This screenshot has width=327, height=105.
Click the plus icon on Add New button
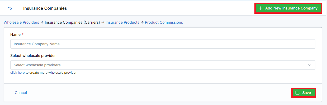click(x=260, y=8)
